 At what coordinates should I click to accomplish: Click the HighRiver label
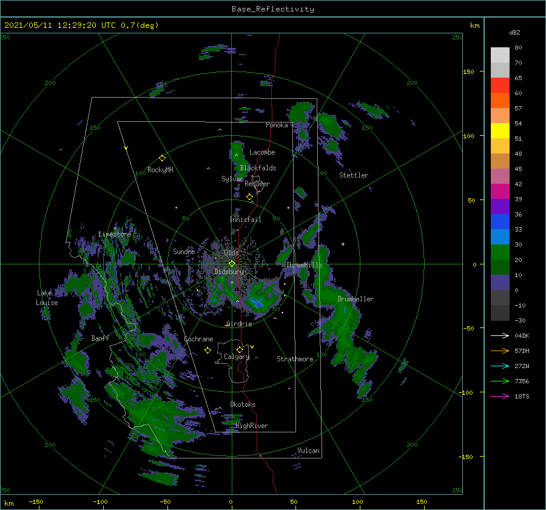[252, 426]
